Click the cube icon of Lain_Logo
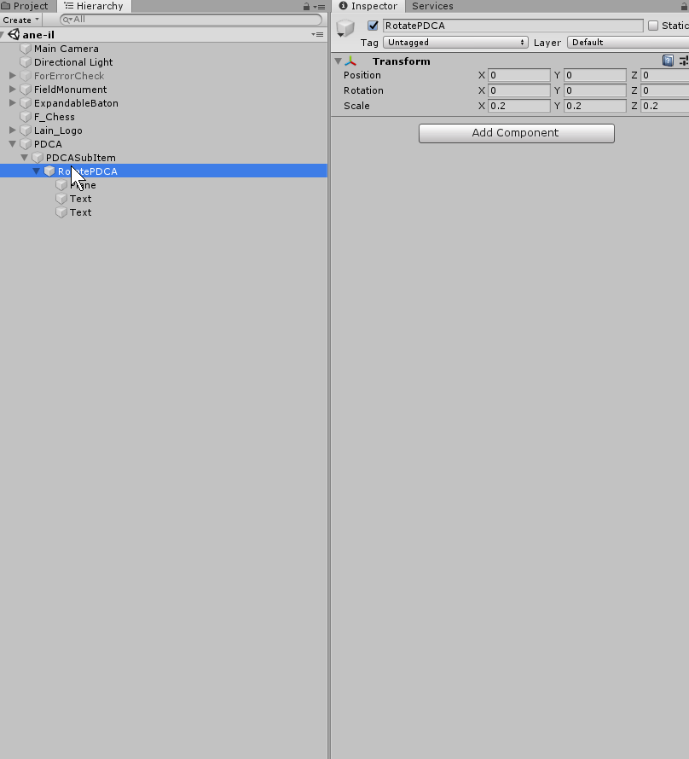This screenshot has width=689, height=759. (26, 130)
